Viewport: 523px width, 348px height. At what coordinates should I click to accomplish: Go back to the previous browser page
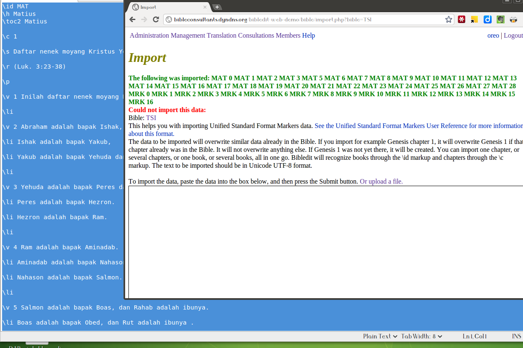133,20
